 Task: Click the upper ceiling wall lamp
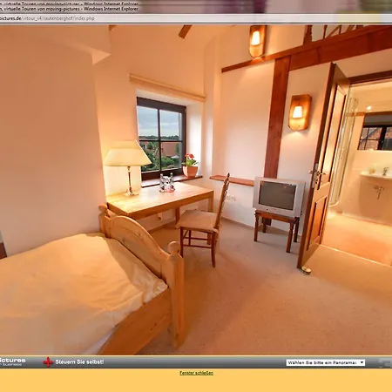(x=257, y=41)
